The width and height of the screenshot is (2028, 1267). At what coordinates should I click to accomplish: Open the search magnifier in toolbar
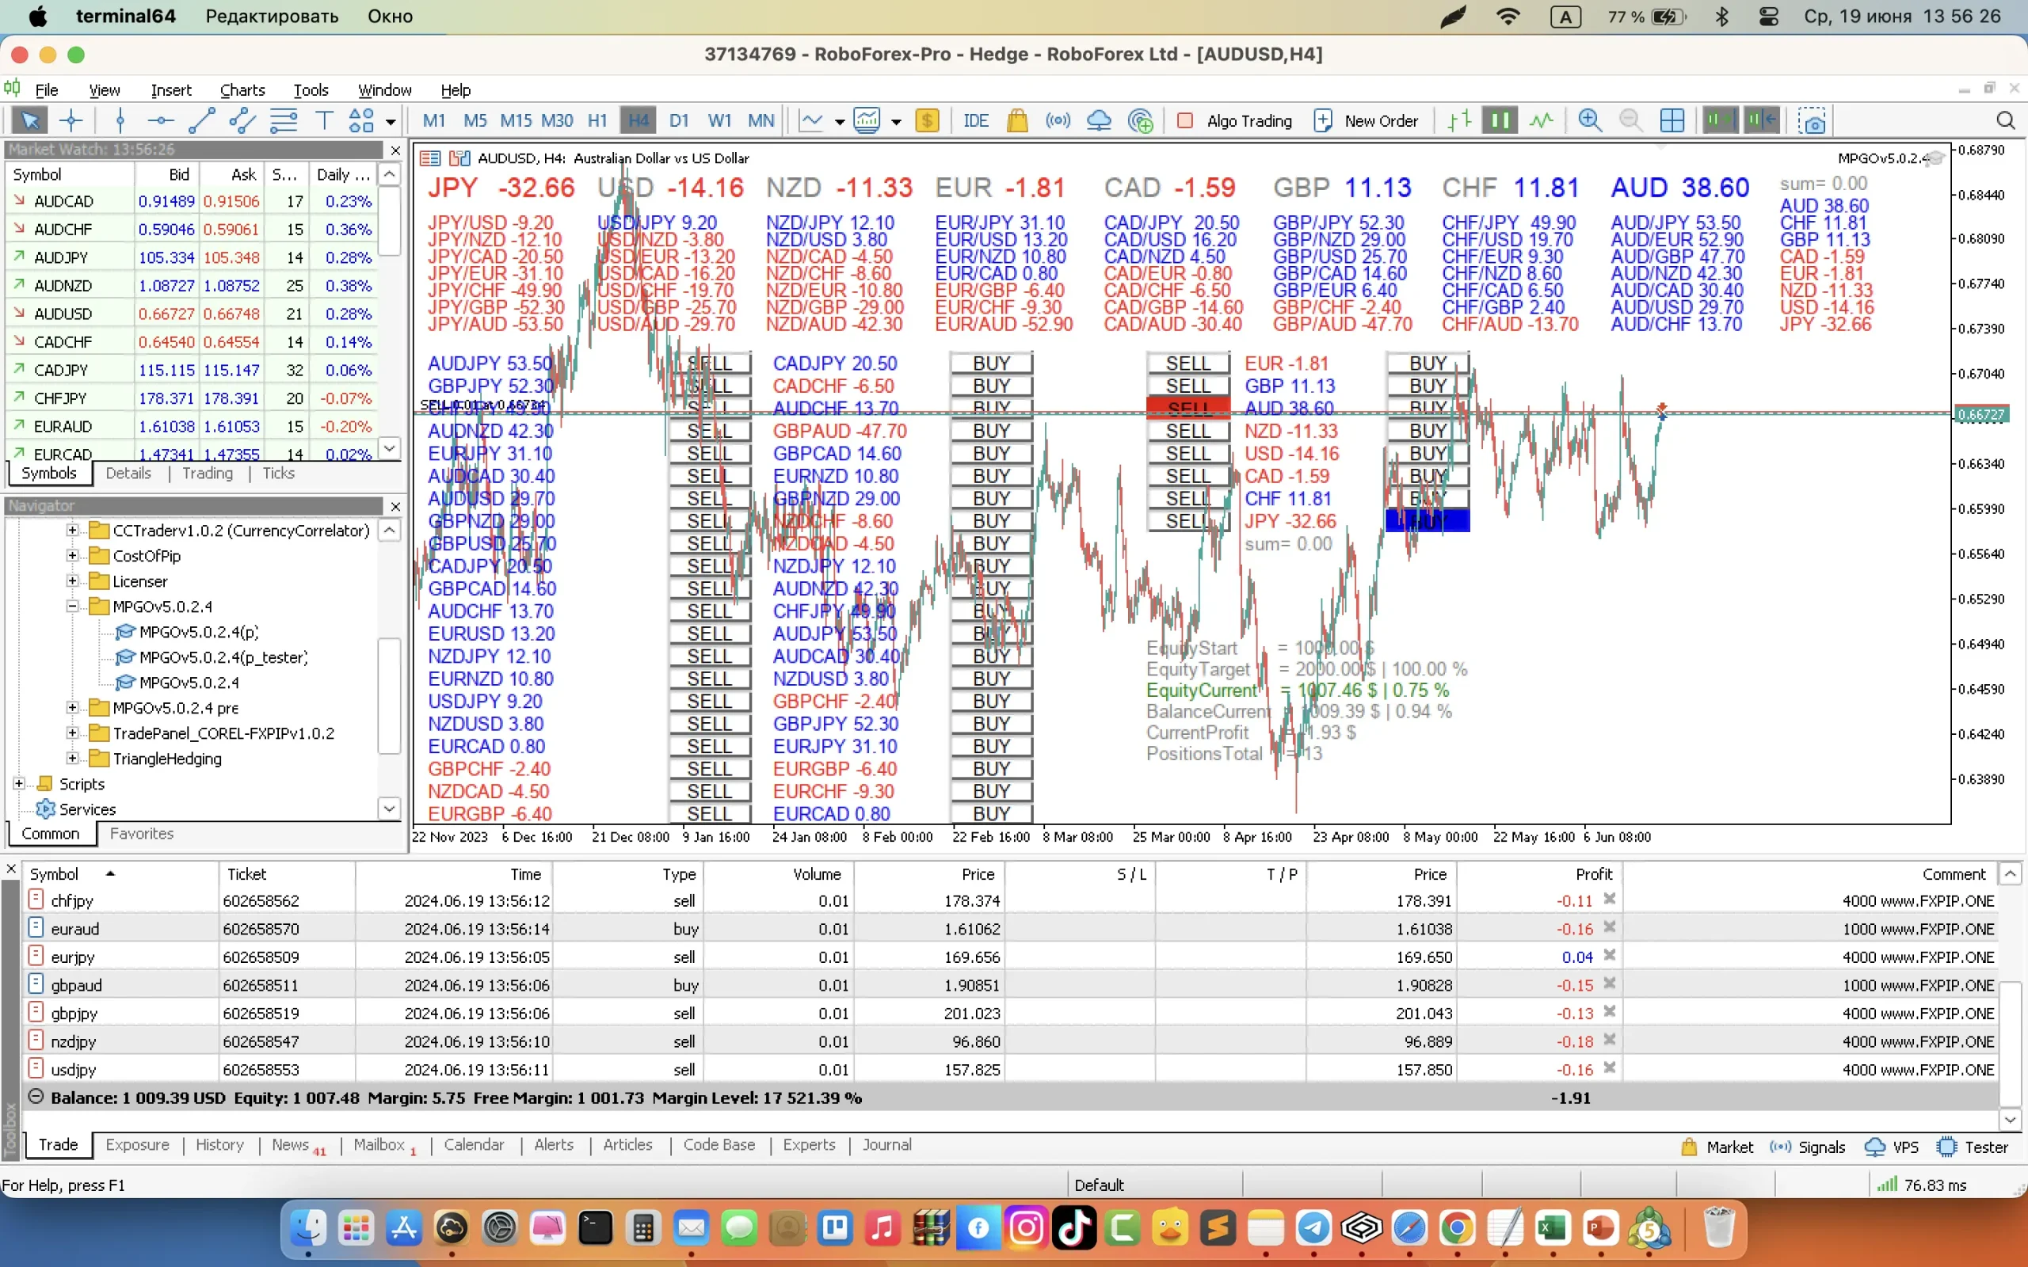tap(2005, 120)
